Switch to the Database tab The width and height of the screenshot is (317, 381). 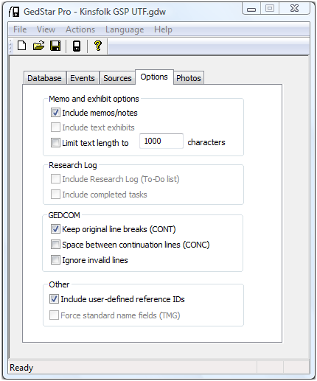[x=44, y=78]
